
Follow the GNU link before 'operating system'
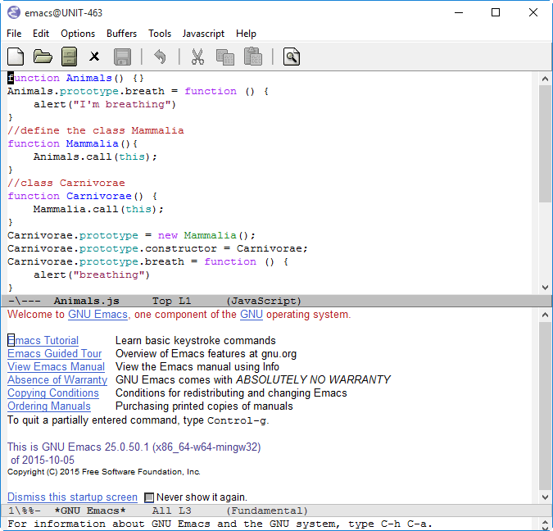(252, 315)
